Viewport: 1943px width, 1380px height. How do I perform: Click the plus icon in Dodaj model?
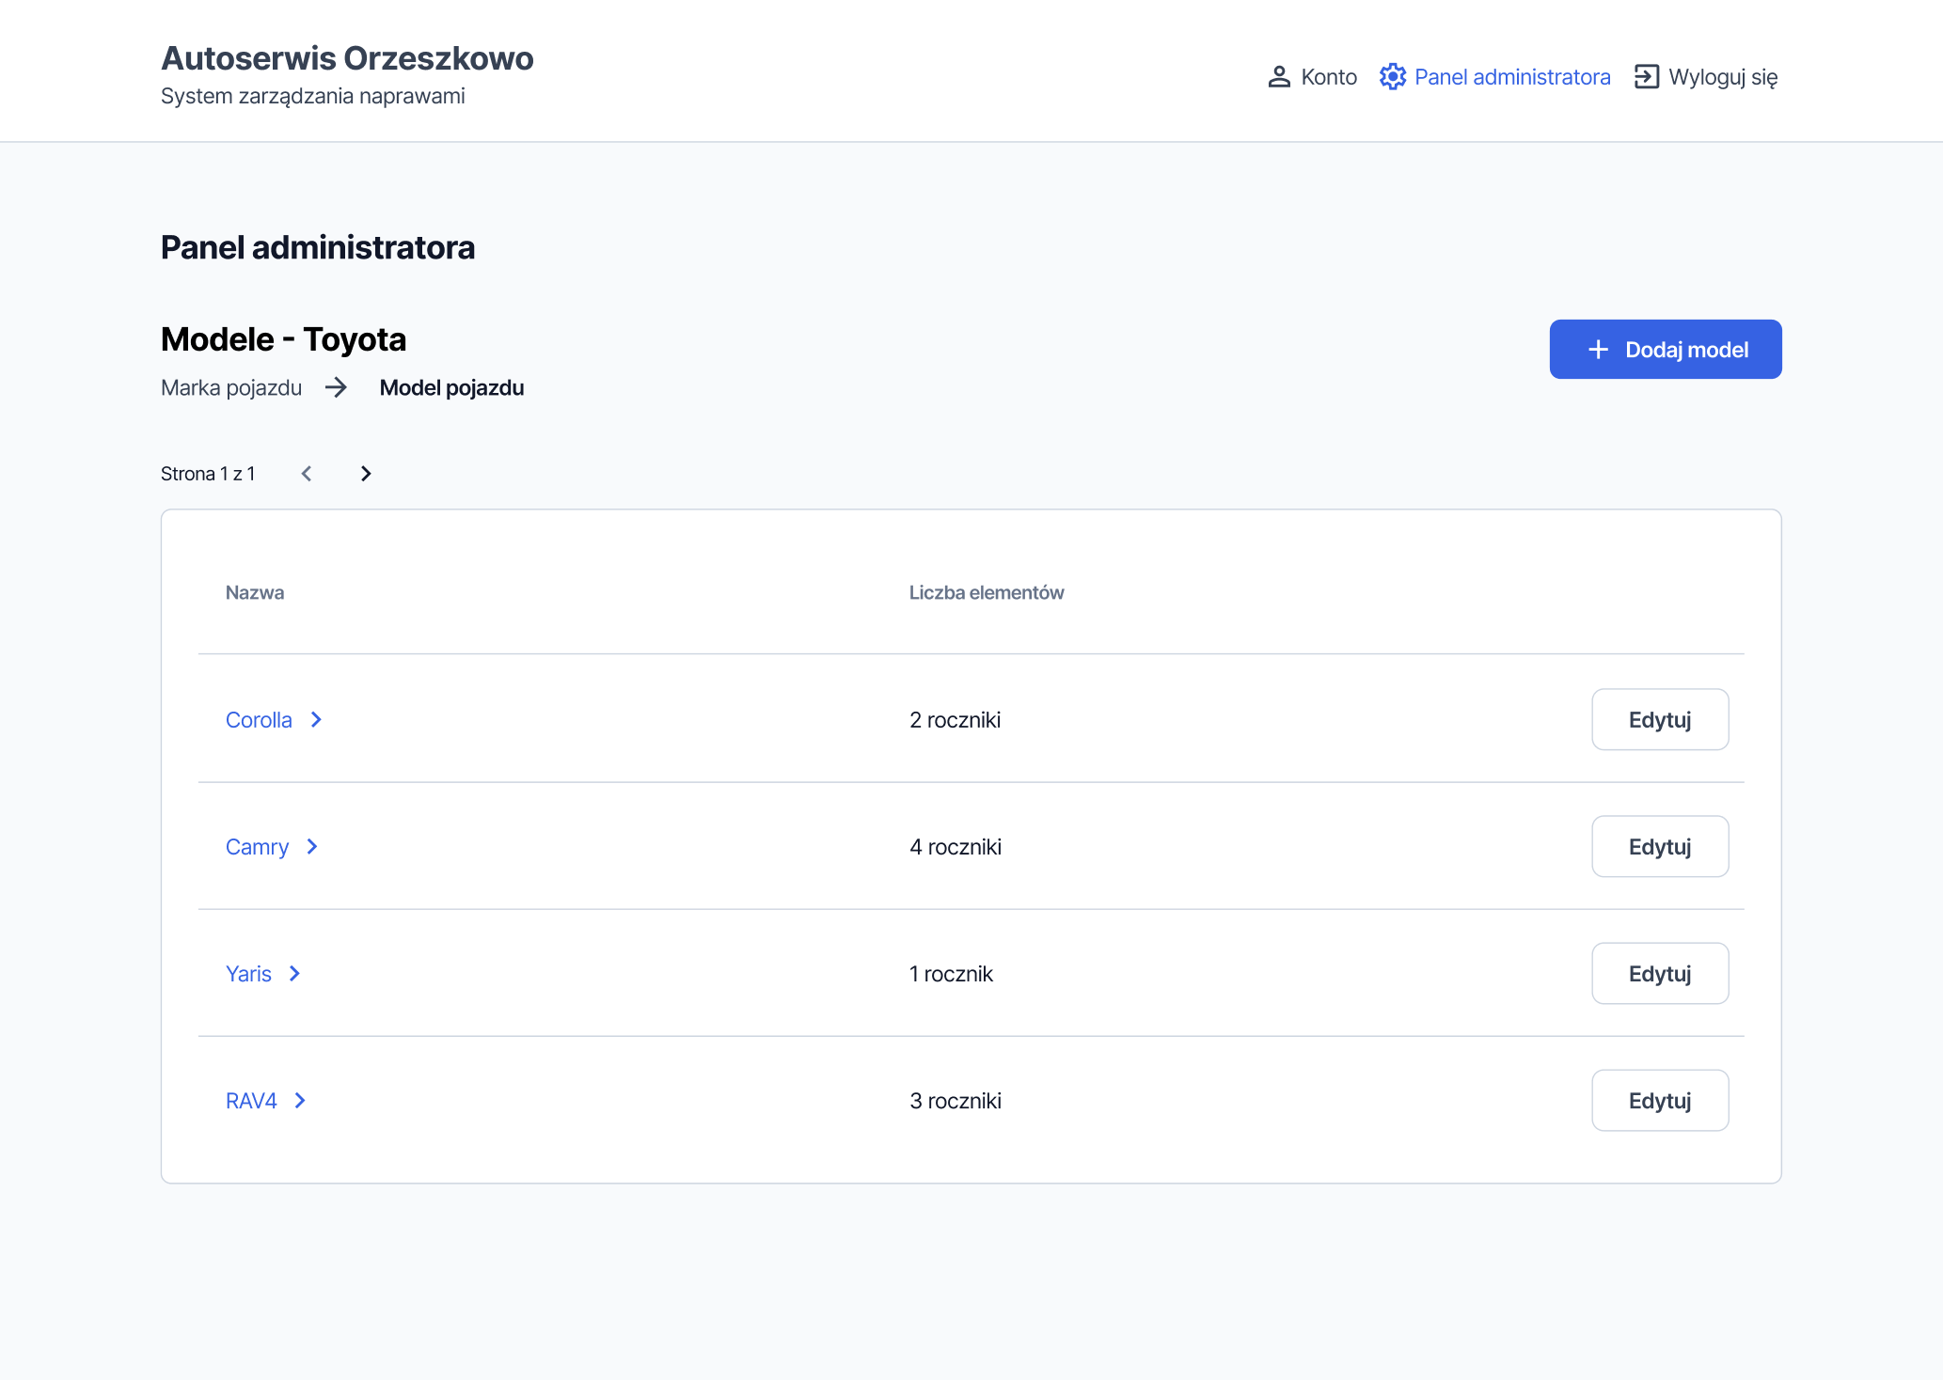pyautogui.click(x=1598, y=350)
